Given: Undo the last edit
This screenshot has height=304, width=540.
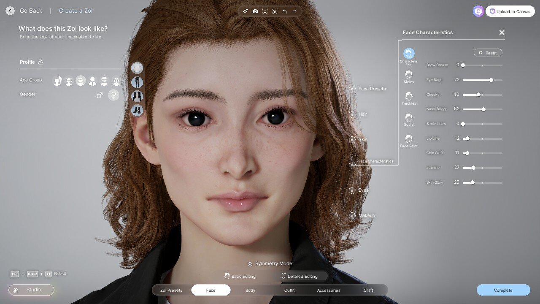Looking at the screenshot, I should pos(285,11).
